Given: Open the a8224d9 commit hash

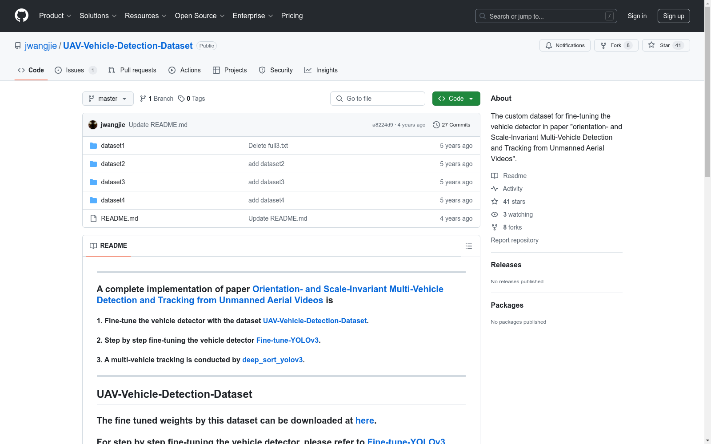Looking at the screenshot, I should 383,125.
